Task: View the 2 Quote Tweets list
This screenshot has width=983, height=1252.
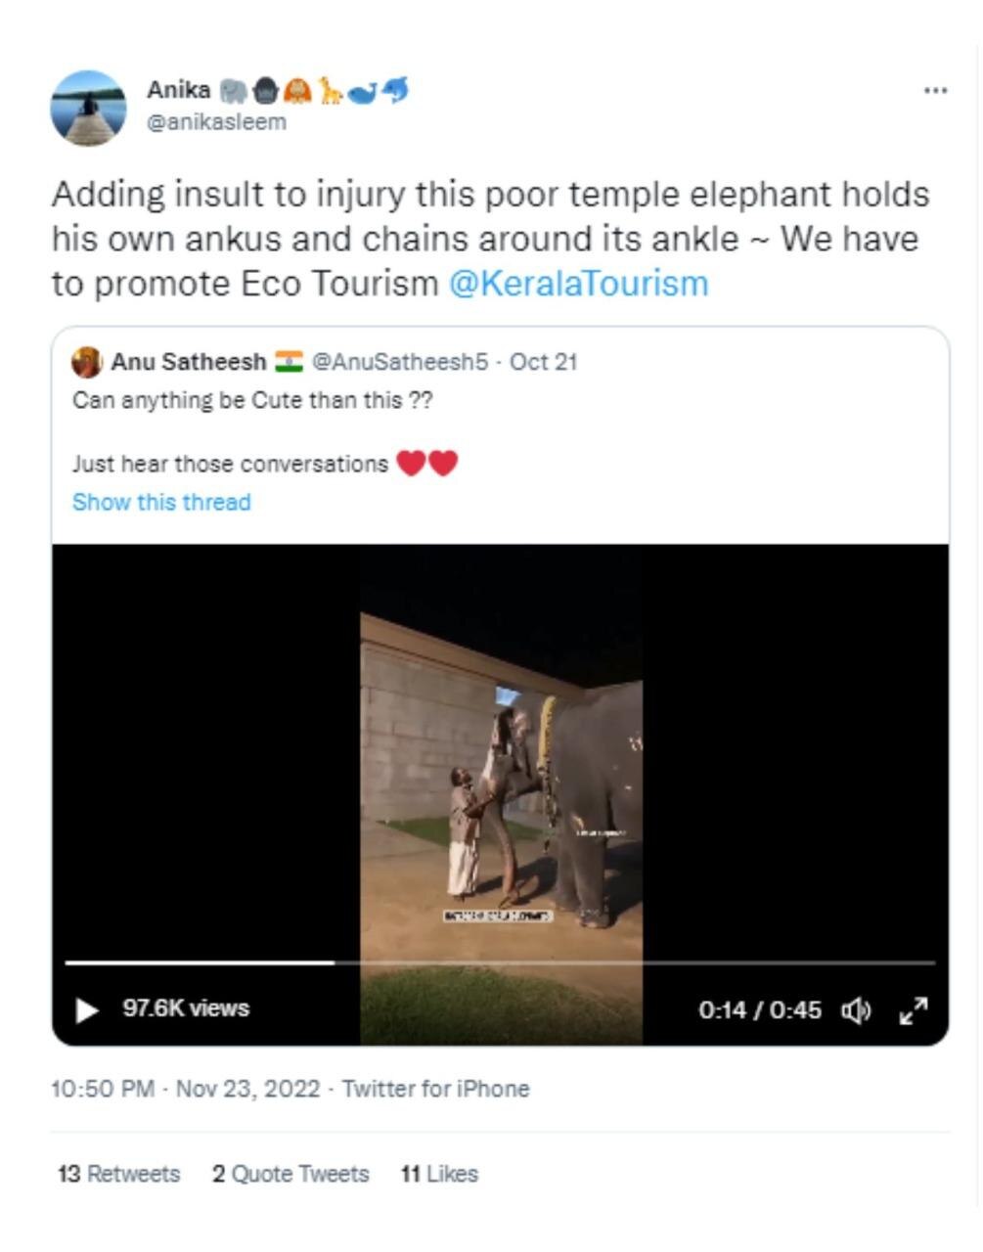Action: click(290, 1174)
